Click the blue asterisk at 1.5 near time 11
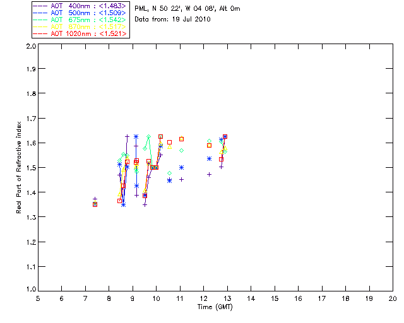 (181, 167)
